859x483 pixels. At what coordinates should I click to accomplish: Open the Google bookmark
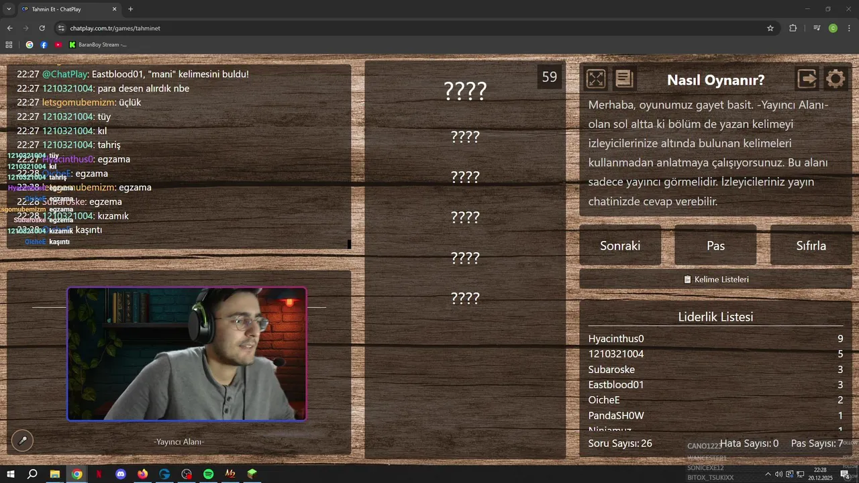30,45
